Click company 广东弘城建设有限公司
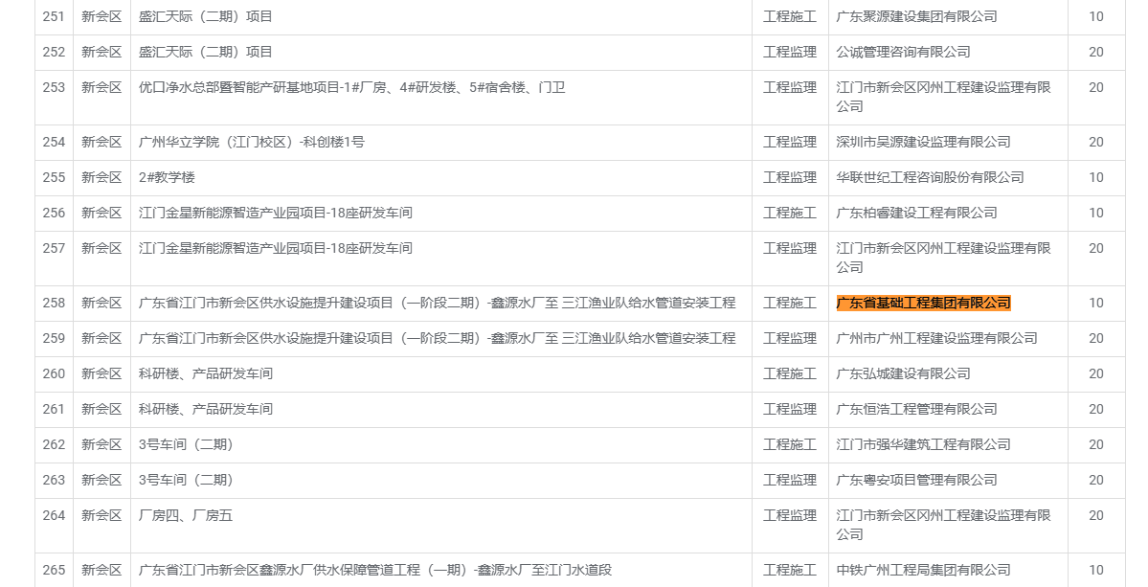 (x=904, y=374)
